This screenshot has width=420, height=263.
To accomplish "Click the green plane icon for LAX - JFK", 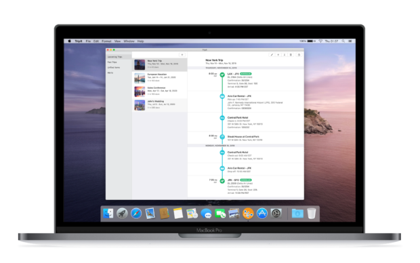I will [222, 75].
